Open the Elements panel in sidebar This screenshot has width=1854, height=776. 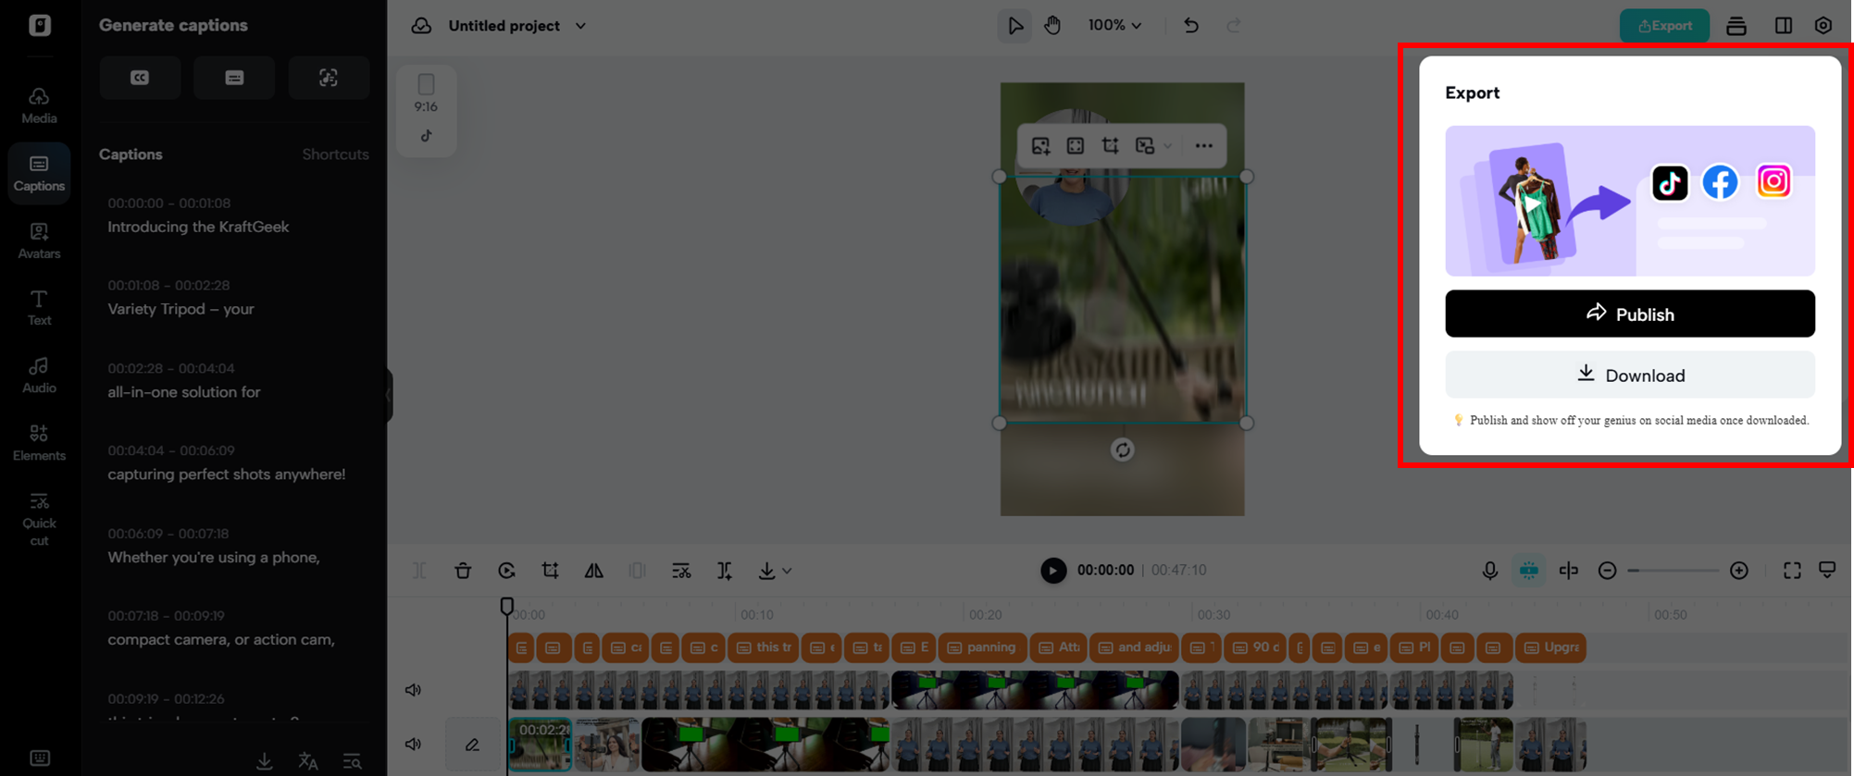tap(39, 442)
